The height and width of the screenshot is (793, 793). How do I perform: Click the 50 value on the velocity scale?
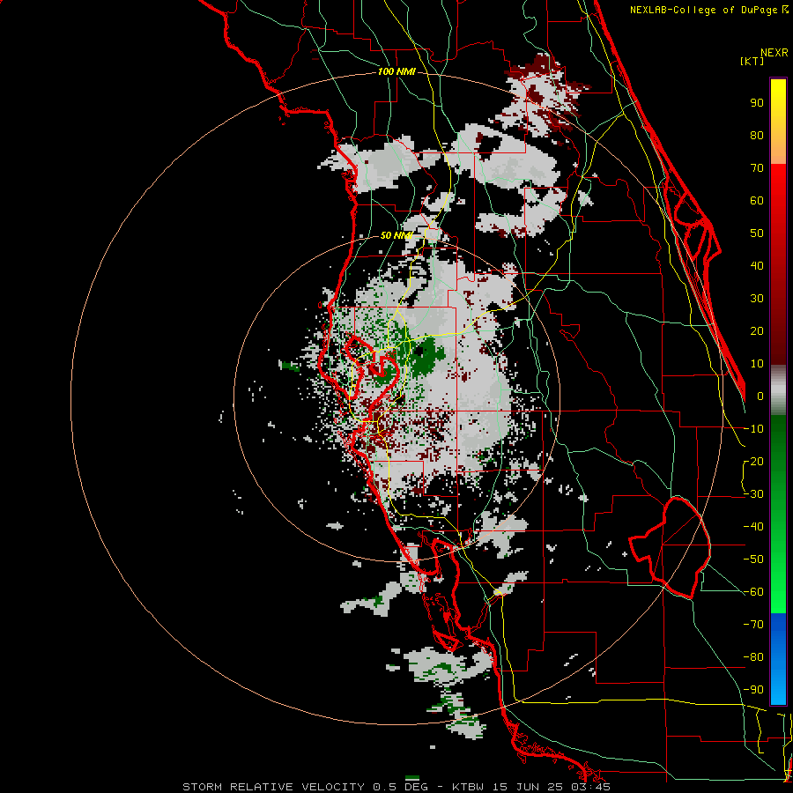757,233
